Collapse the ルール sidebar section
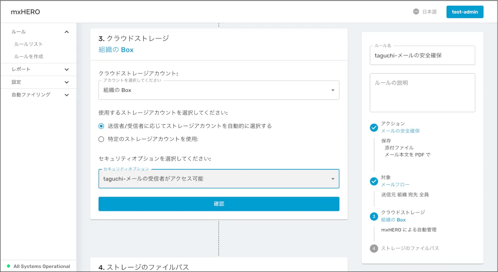The width and height of the screenshot is (498, 272). pyautogui.click(x=67, y=32)
